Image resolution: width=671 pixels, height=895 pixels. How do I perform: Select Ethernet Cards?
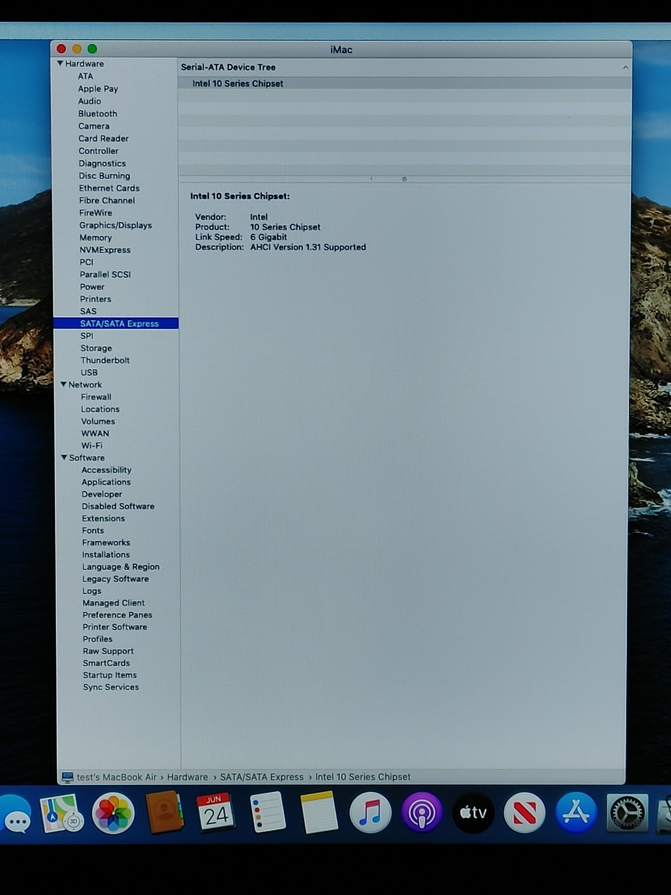point(109,188)
